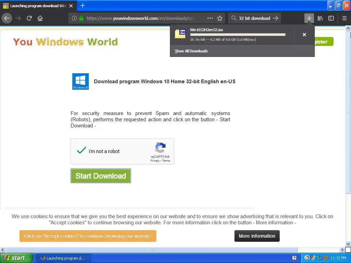Click the horizontal scrollbar right arrow
The image size is (351, 263).
tap(342, 250)
